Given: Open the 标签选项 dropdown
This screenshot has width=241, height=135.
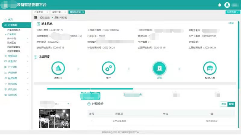Looking at the screenshot, I should pos(232,12).
